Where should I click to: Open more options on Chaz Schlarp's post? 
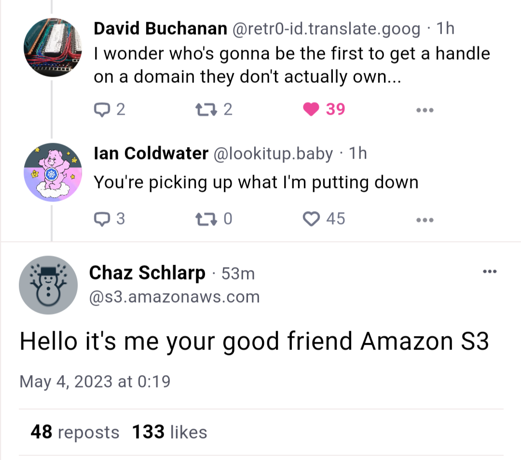[489, 271]
